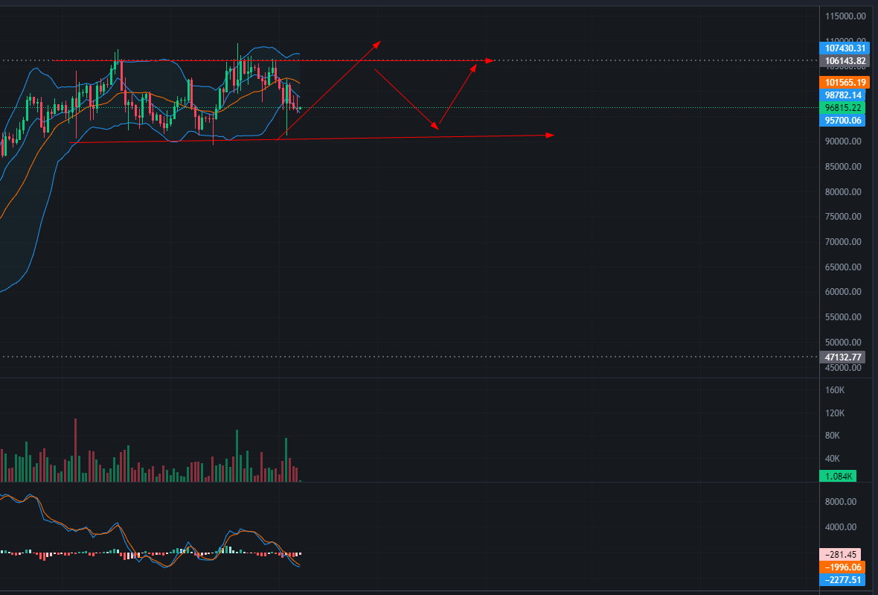Viewport: 878px width, 595px height.
Task: Click the green 1.084K volume label
Action: (838, 477)
